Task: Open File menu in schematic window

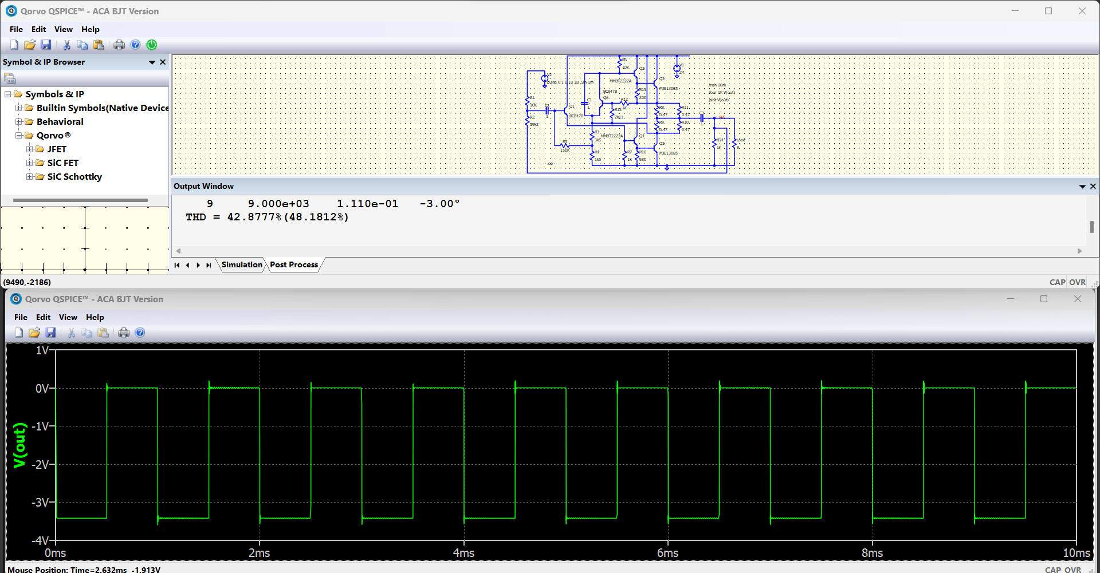Action: tap(16, 29)
